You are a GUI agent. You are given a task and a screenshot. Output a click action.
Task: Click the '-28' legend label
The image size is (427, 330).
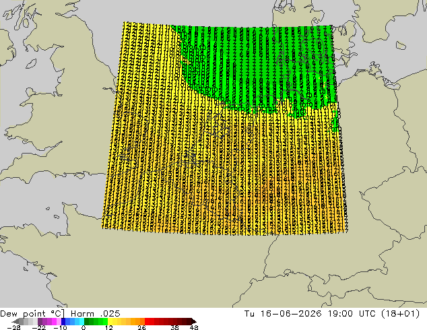[13, 327]
